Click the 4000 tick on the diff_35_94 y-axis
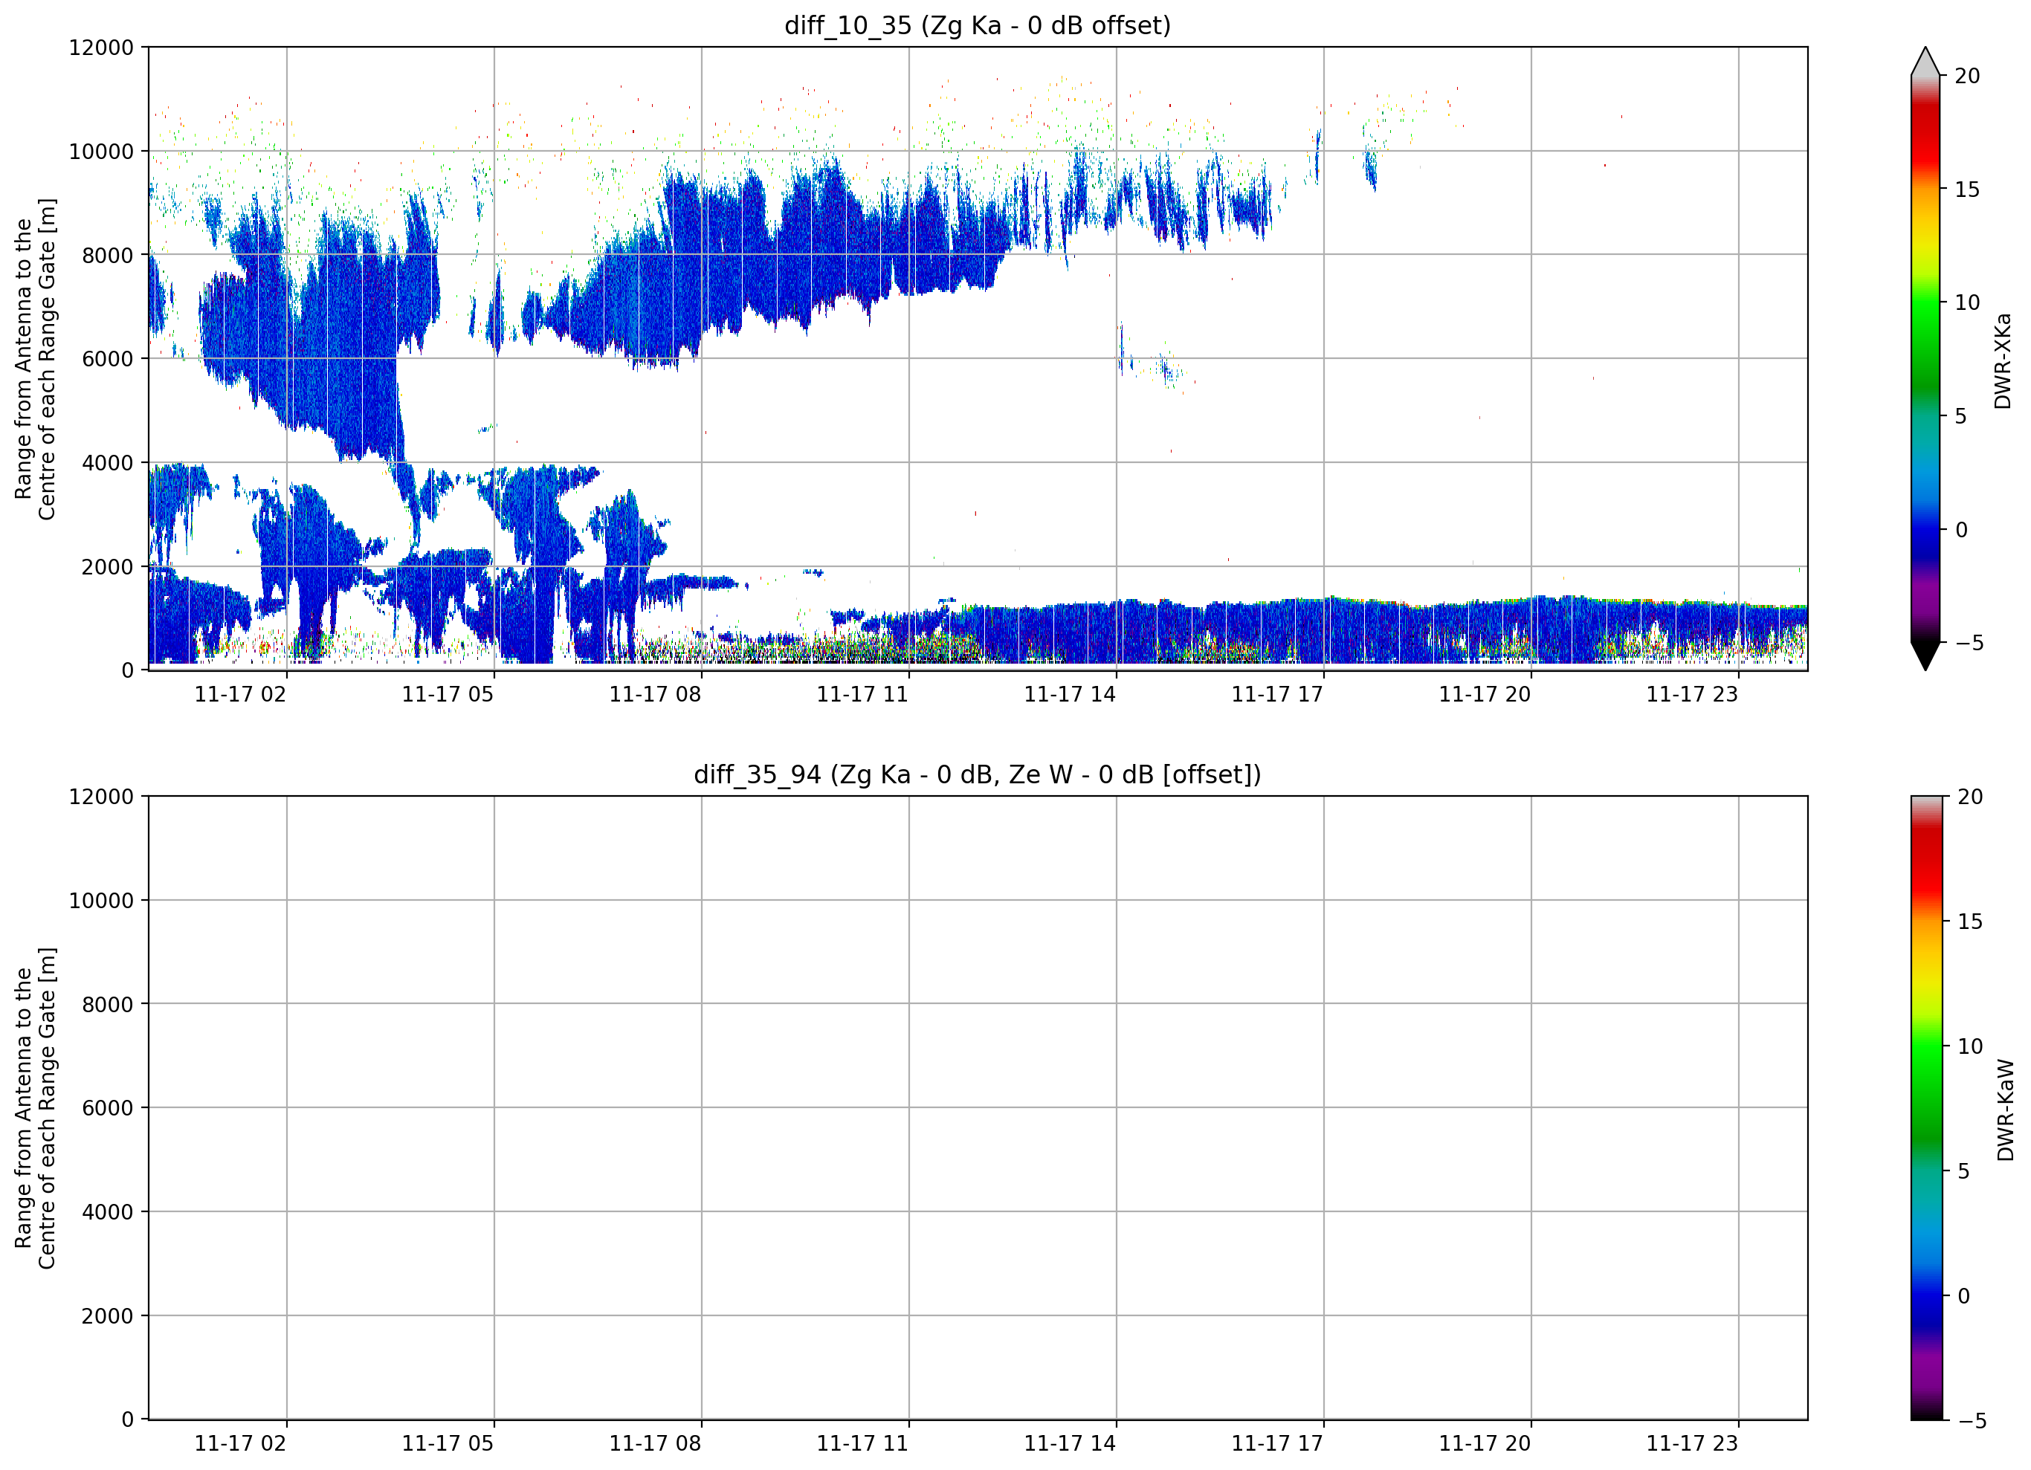This screenshot has height=1470, width=2031. 108,1212
